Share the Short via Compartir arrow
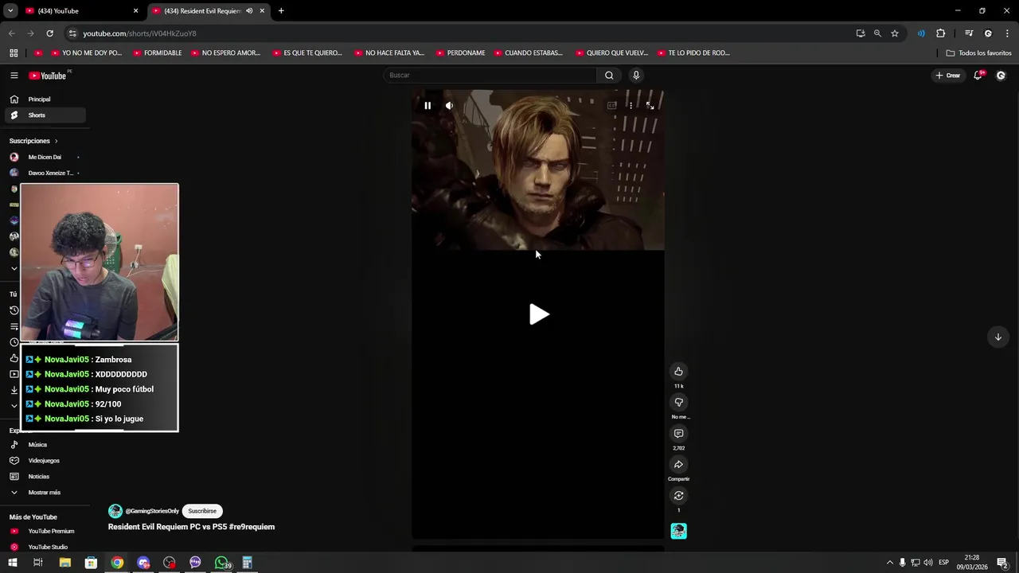Screen dimensions: 1019x573 coord(678,464)
